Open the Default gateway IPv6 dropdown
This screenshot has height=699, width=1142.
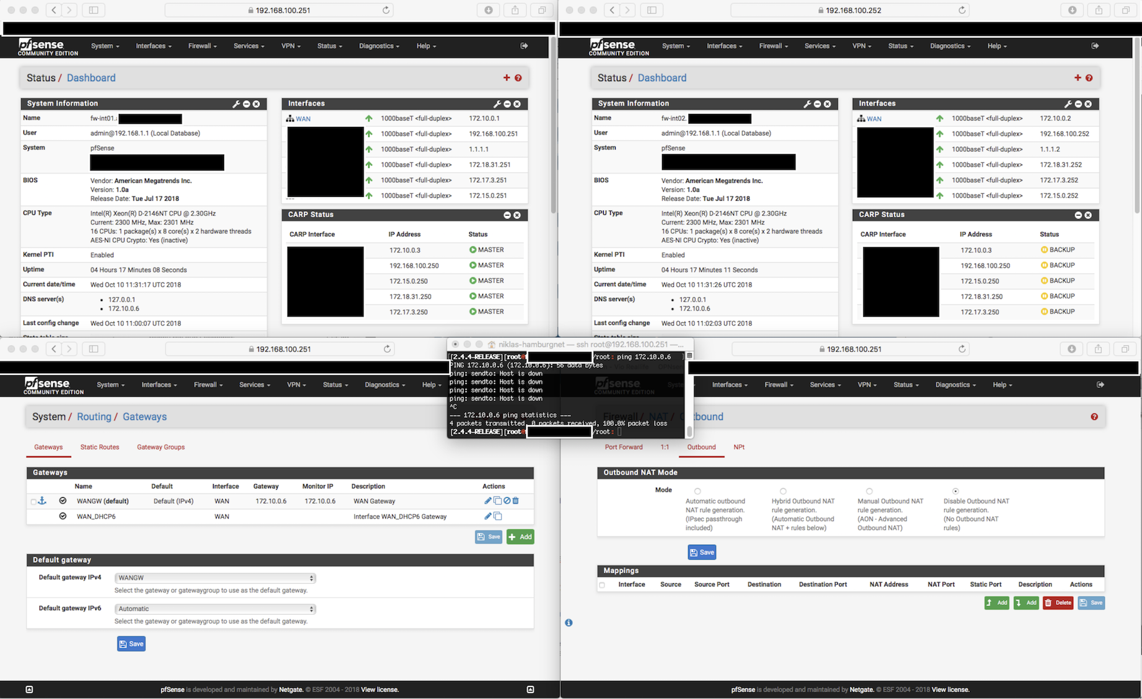tap(215, 609)
